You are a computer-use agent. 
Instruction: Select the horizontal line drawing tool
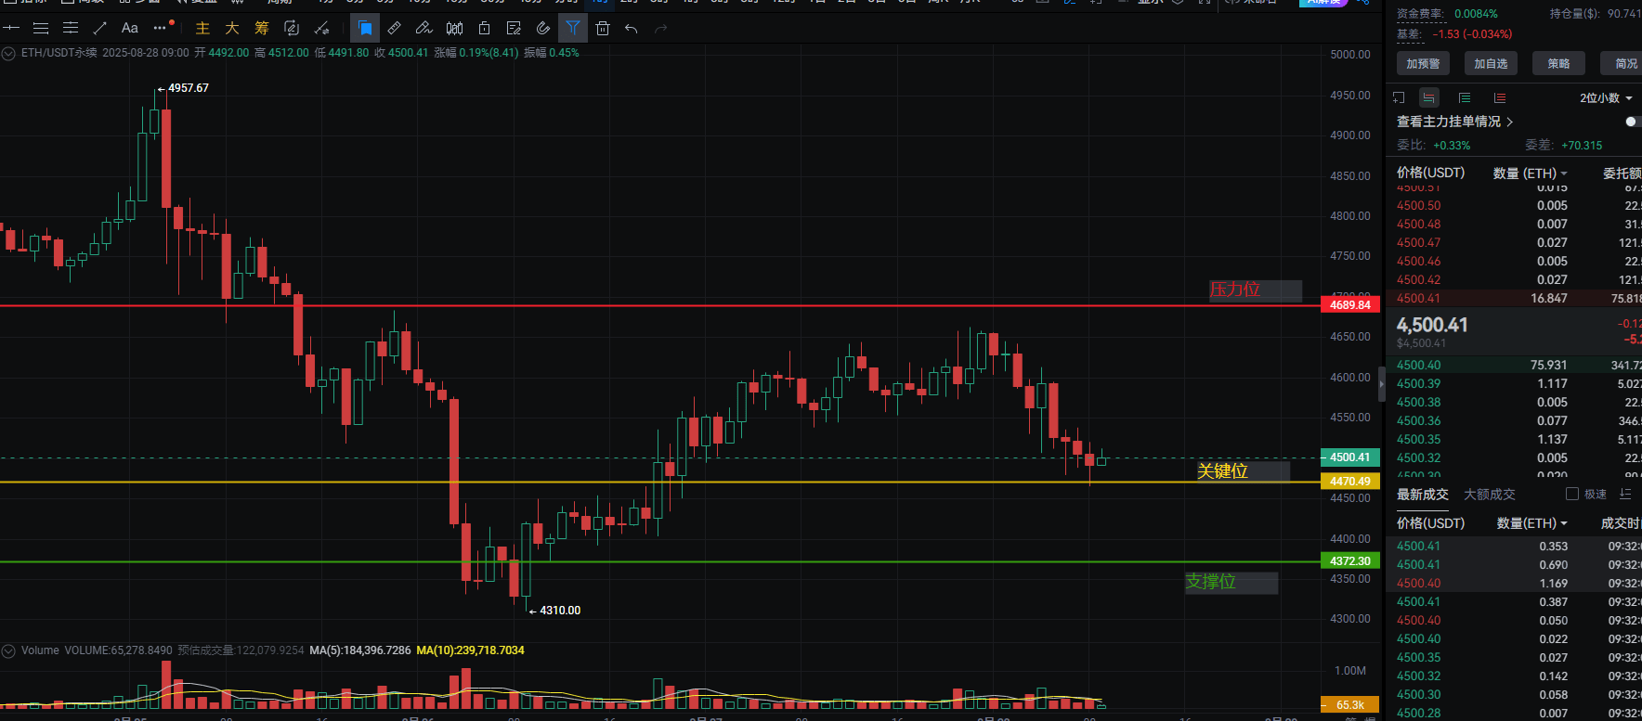tap(11, 28)
